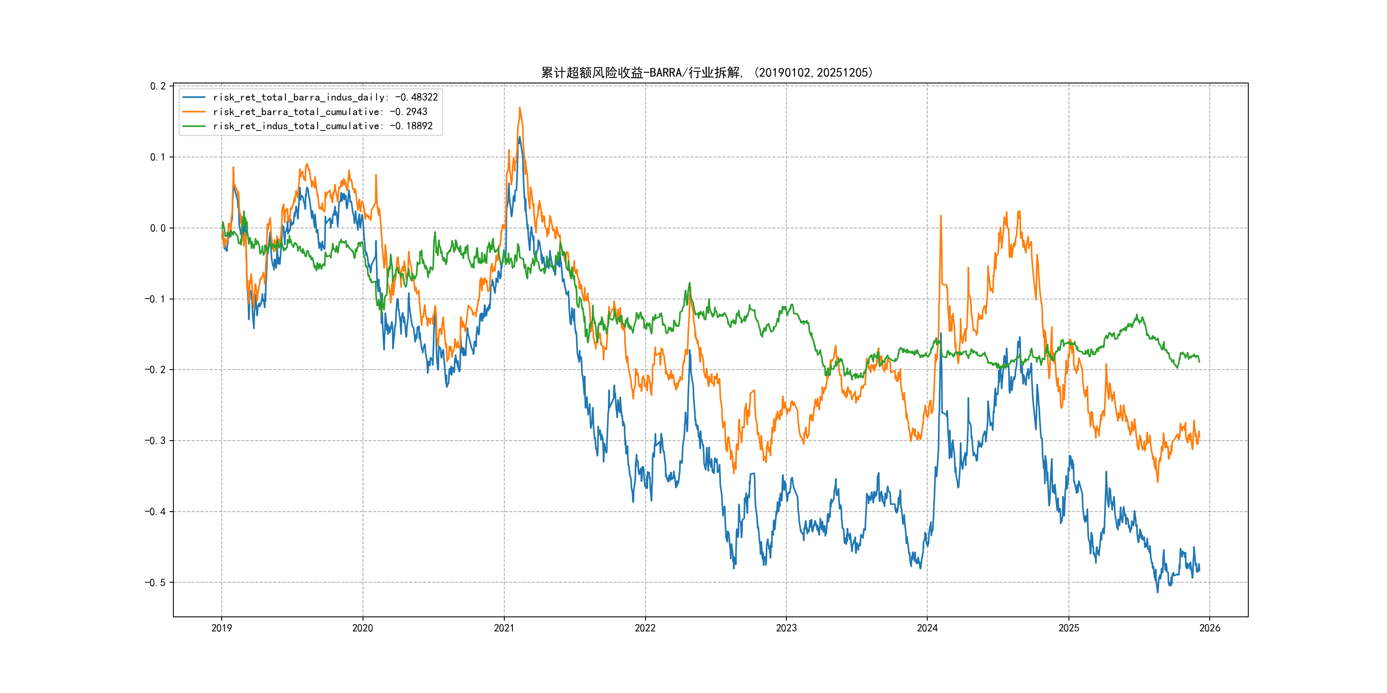
Task: Click the orange line's highest peak in 2021
Action: pyautogui.click(x=520, y=108)
